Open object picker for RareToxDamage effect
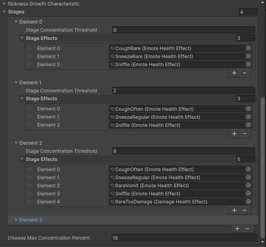 click(x=248, y=201)
